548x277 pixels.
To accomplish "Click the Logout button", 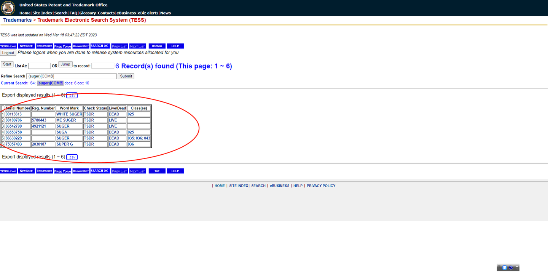I will pyautogui.click(x=8, y=53).
